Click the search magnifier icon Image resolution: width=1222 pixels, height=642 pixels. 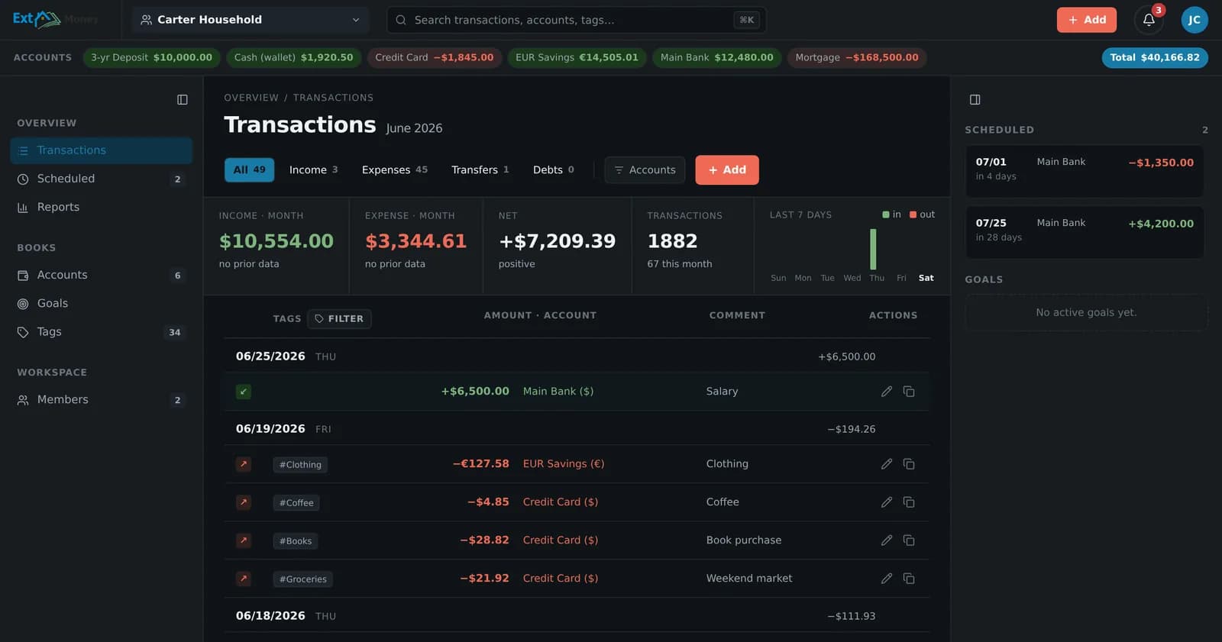coord(401,20)
